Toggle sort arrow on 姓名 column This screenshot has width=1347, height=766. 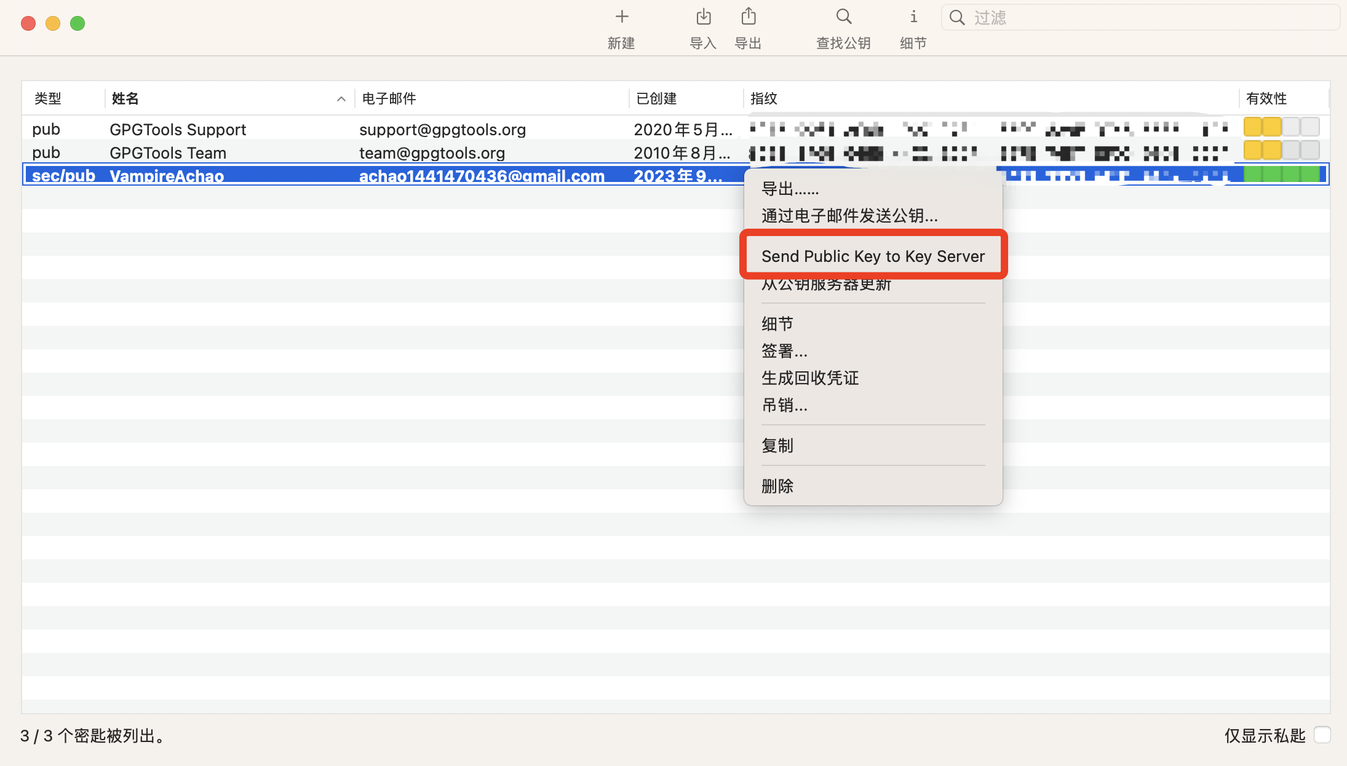tap(341, 99)
